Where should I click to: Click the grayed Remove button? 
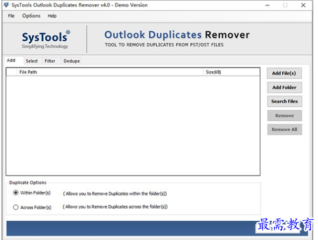point(285,116)
